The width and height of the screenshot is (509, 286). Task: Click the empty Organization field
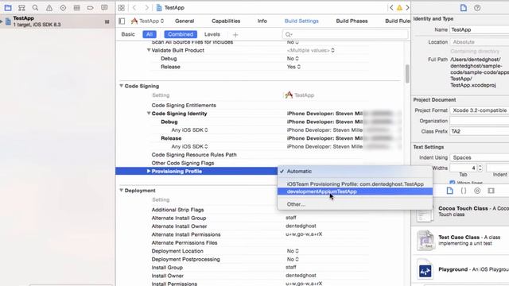[x=479, y=121]
